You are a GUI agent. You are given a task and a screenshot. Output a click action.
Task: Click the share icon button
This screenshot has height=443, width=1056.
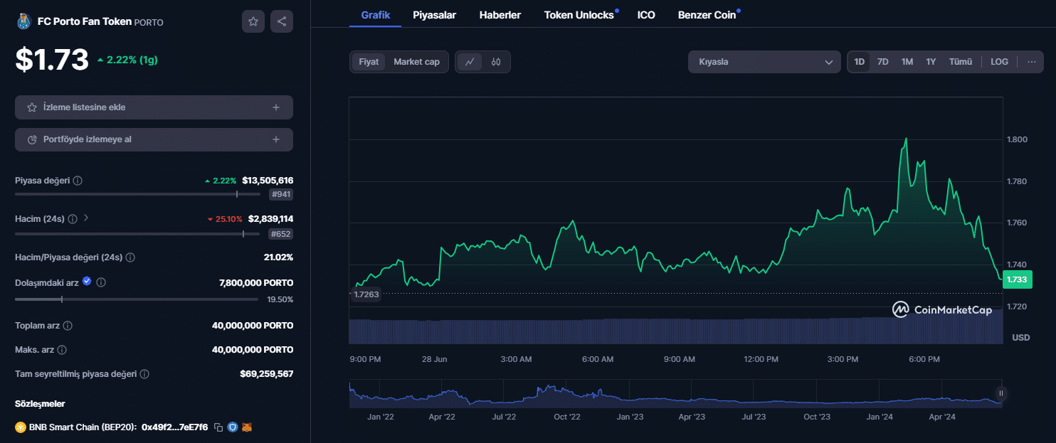click(282, 21)
